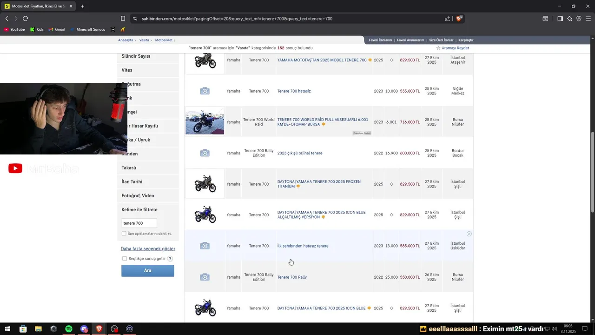This screenshot has width=595, height=335.
Task: Bookmark this page icon in address bar
Action: coord(123,19)
